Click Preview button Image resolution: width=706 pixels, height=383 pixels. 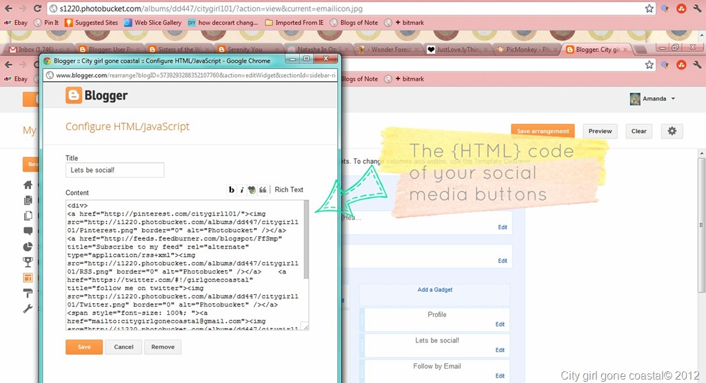click(x=600, y=131)
